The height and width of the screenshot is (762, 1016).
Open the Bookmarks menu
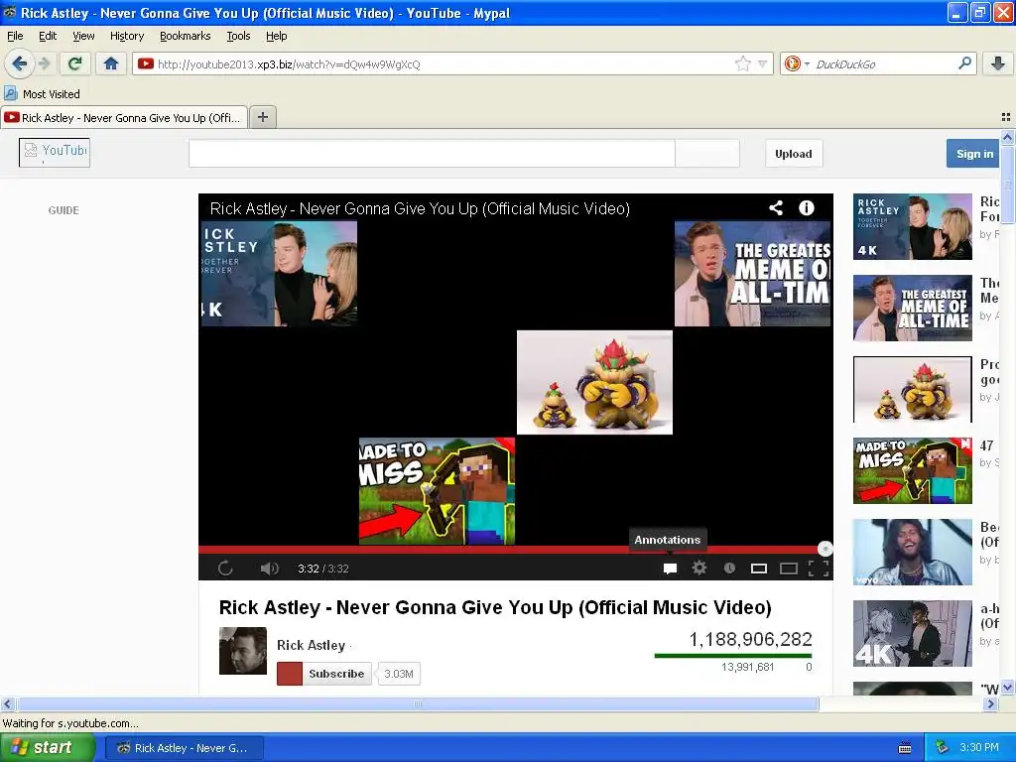[185, 36]
